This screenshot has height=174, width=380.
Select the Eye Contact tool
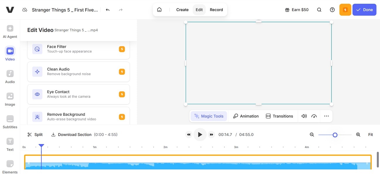tap(78, 94)
